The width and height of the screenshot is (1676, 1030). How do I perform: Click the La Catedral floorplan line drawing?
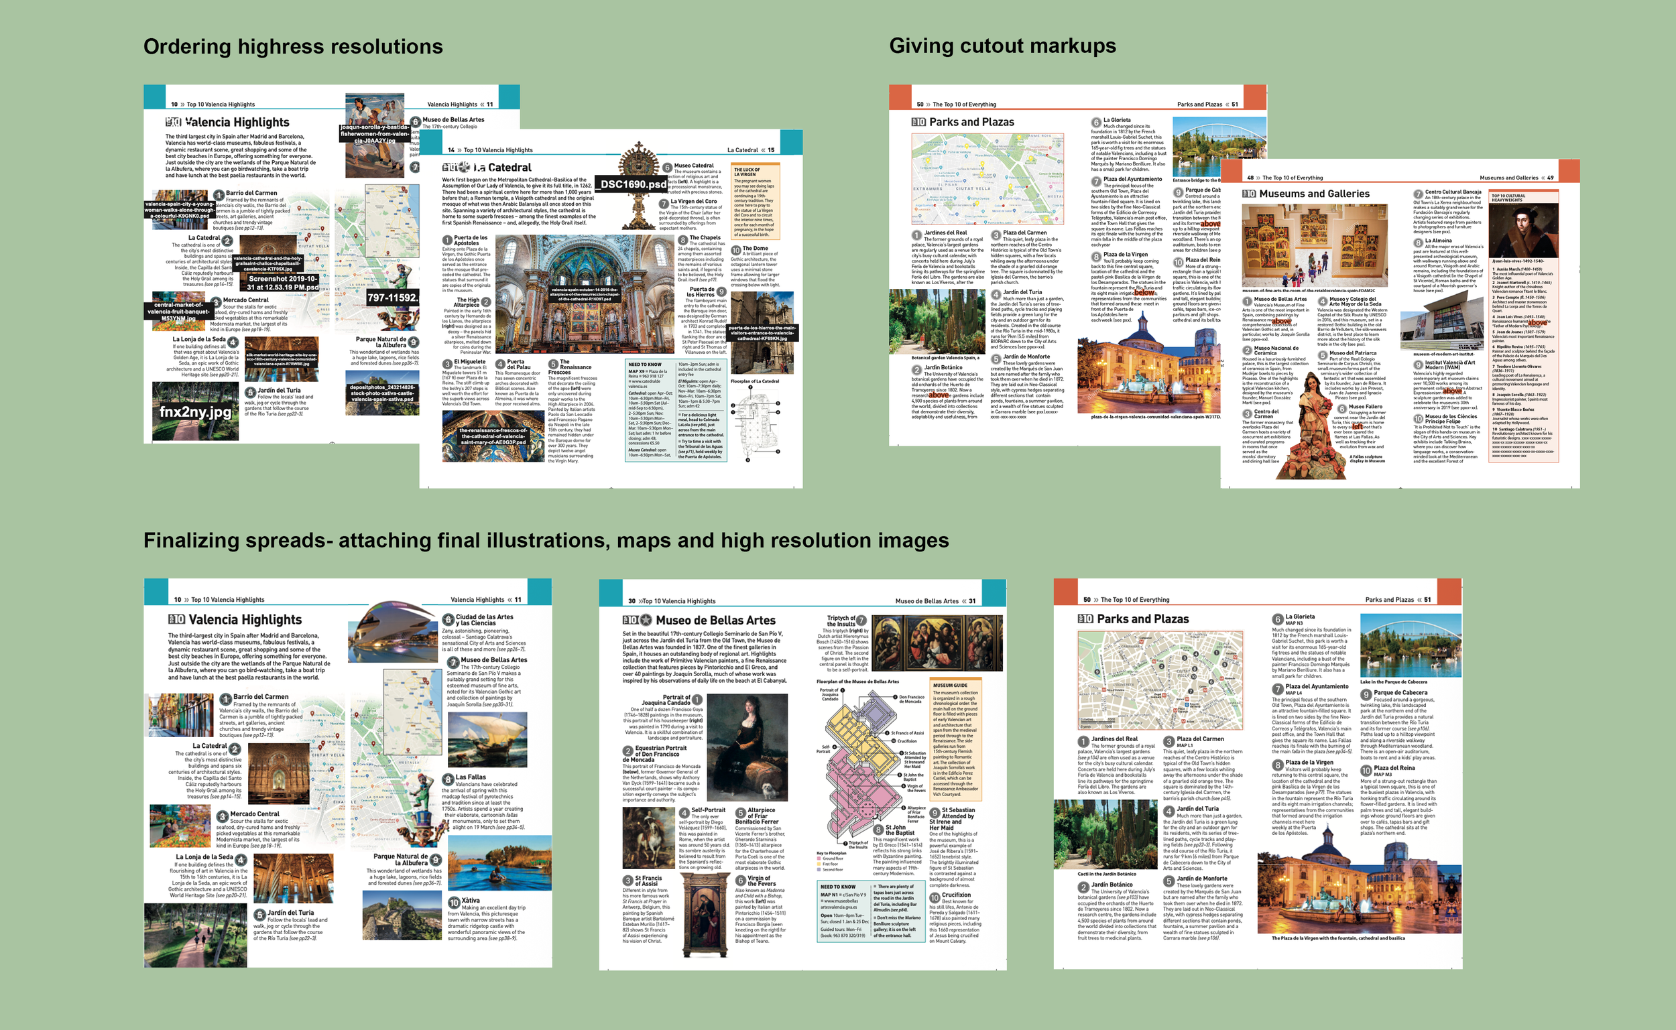pyautogui.click(x=756, y=424)
